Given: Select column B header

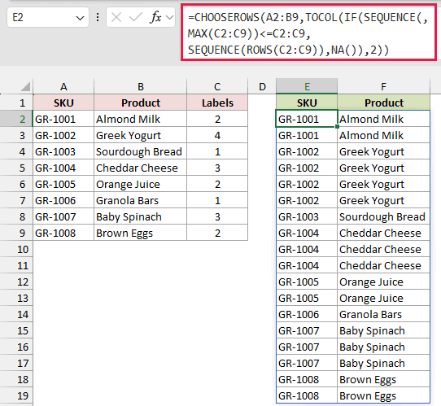Looking at the screenshot, I should (x=140, y=86).
